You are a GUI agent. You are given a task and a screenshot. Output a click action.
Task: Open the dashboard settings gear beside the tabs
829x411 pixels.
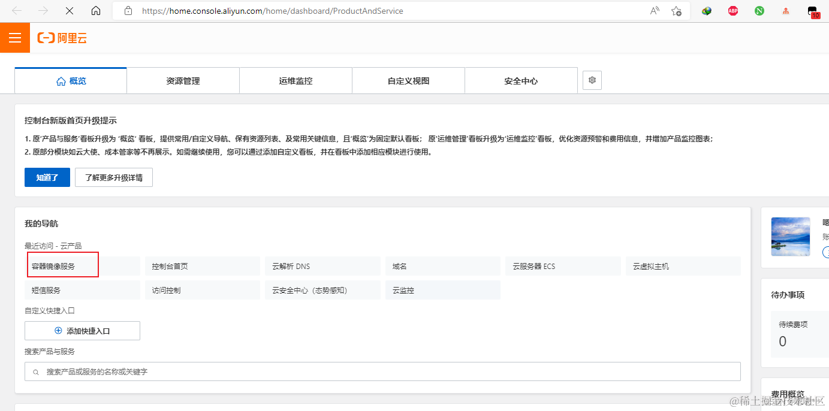point(592,80)
